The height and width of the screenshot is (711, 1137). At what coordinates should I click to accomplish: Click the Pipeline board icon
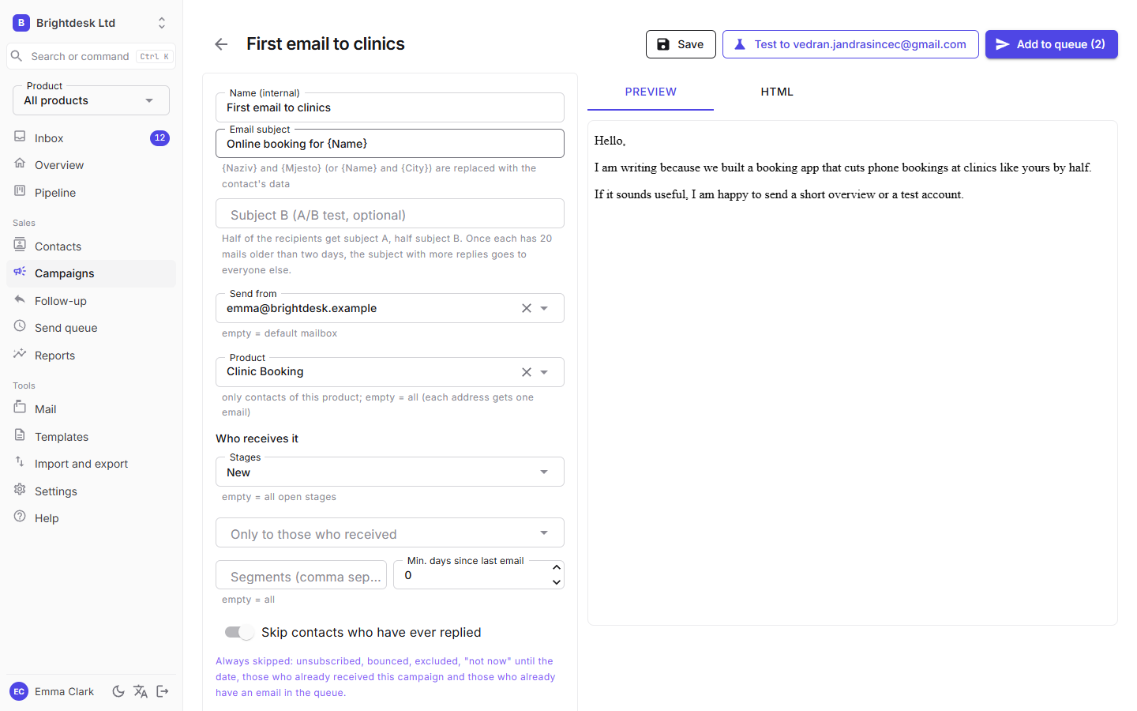click(x=20, y=191)
